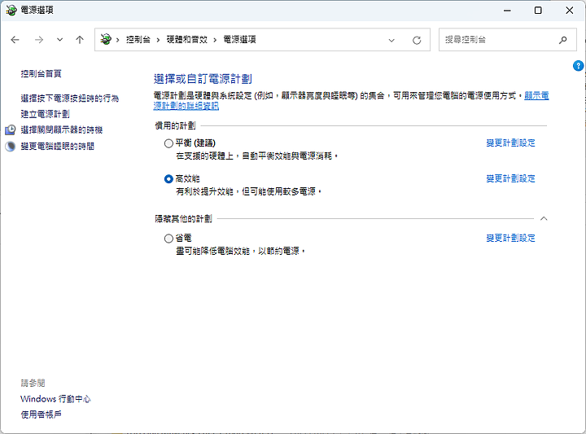Focus the 搜尋控制台 search box
Screen dimensions: 586x434
coord(508,40)
